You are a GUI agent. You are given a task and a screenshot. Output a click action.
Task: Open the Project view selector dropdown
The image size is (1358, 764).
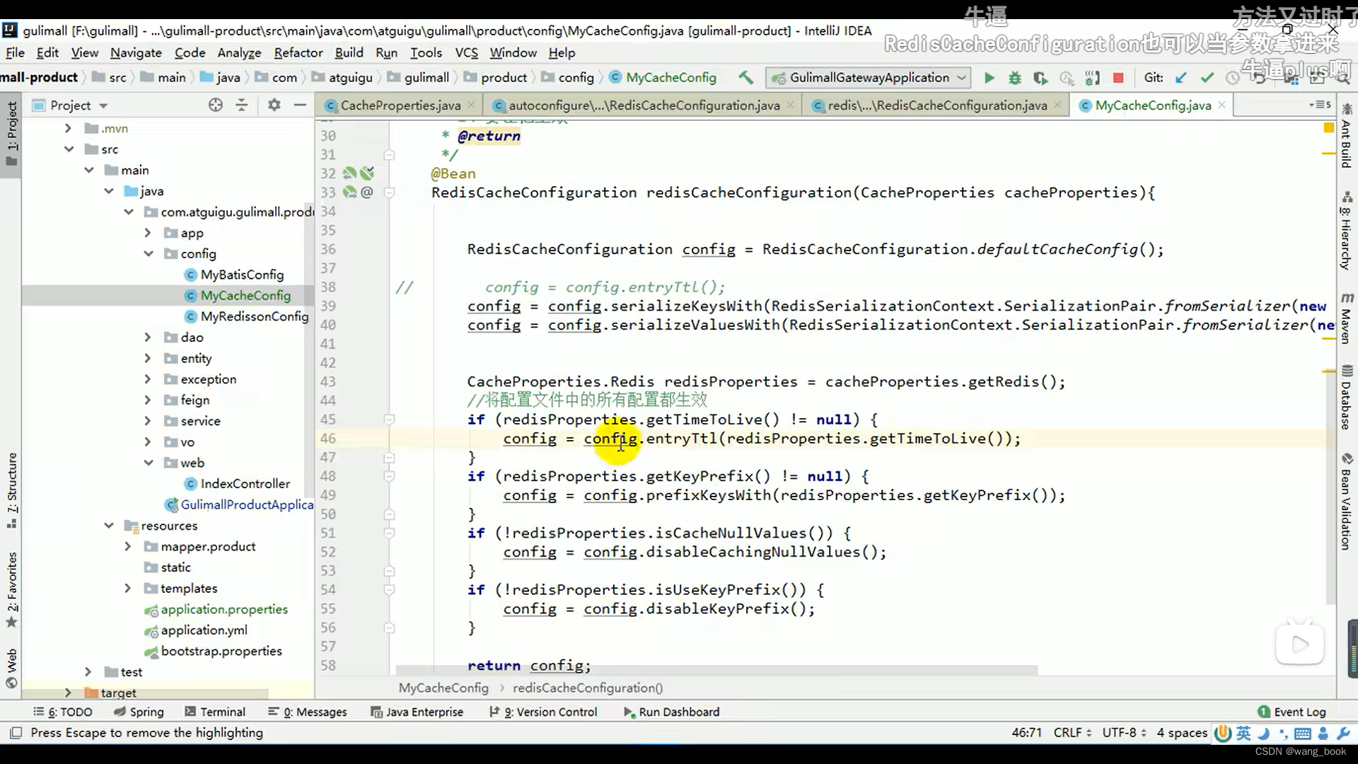point(103,106)
